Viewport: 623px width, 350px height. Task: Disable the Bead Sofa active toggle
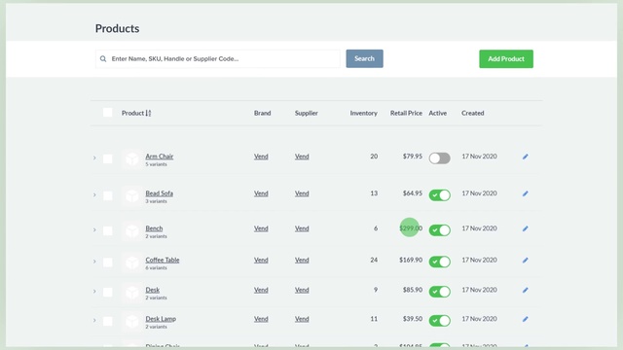click(439, 195)
